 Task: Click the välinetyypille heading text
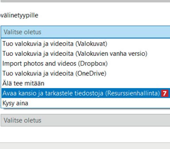(19, 15)
